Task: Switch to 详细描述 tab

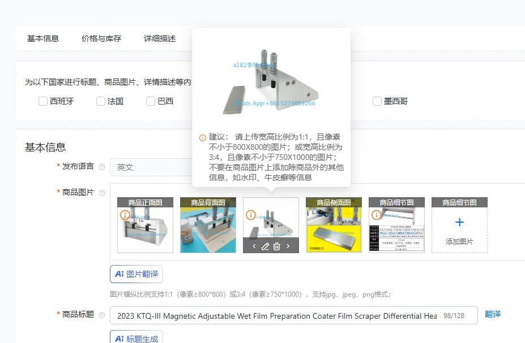Action: pyautogui.click(x=160, y=39)
